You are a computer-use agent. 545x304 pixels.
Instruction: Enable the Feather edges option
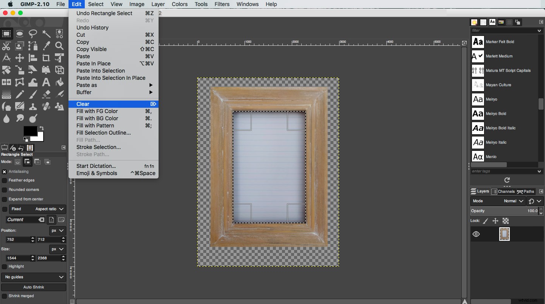pos(5,181)
